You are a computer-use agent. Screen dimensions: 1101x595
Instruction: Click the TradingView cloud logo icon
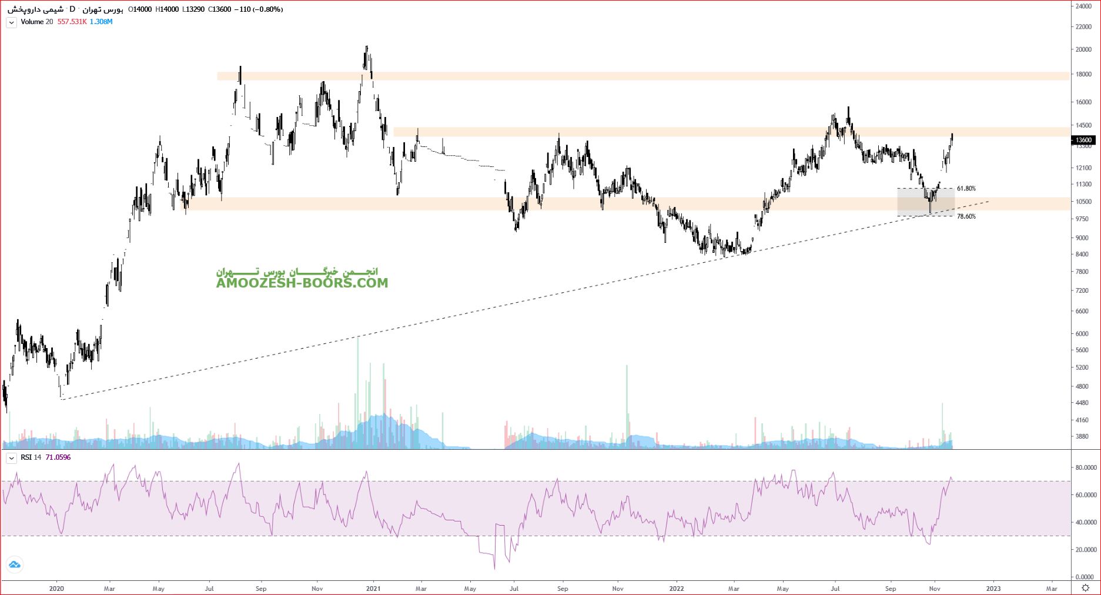(x=14, y=564)
